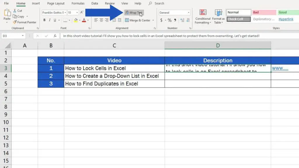
Task: Open the Number Format dropdown showing General
Action: (x=174, y=12)
